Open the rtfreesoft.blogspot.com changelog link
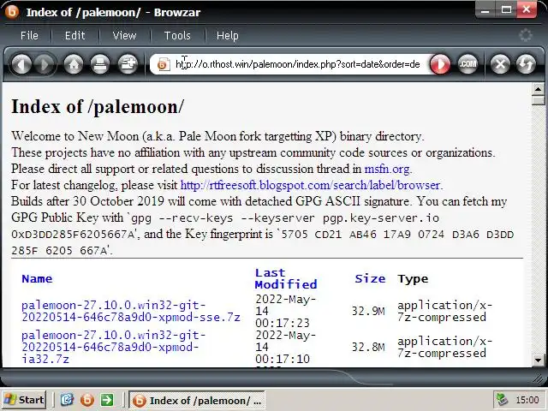Image resolution: width=548 pixels, height=411 pixels. tap(310, 185)
